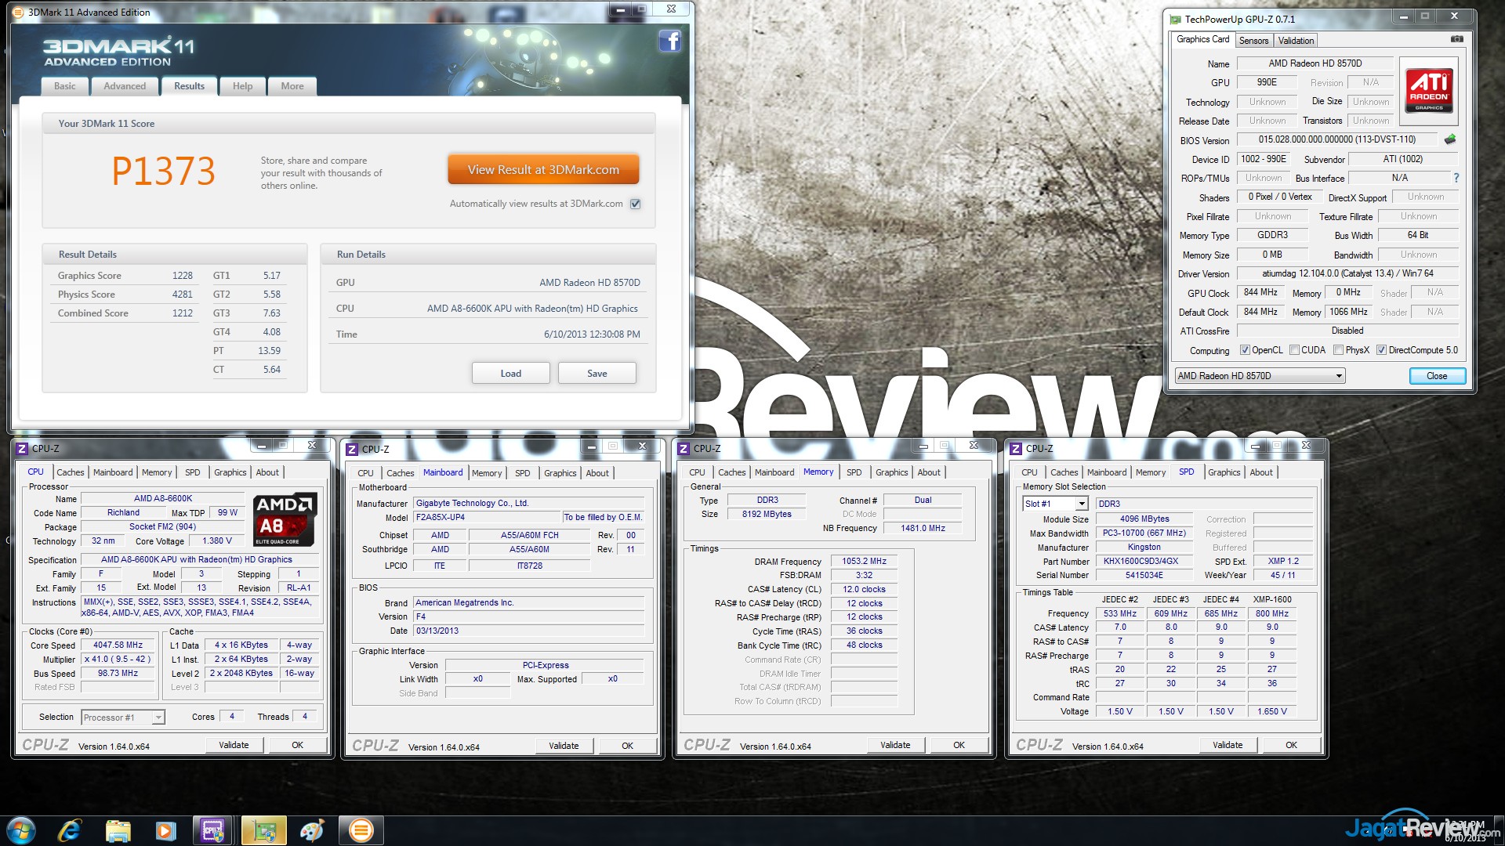Open the Advanced tab in 3DMark 11
Image resolution: width=1505 pixels, height=846 pixels.
[125, 86]
